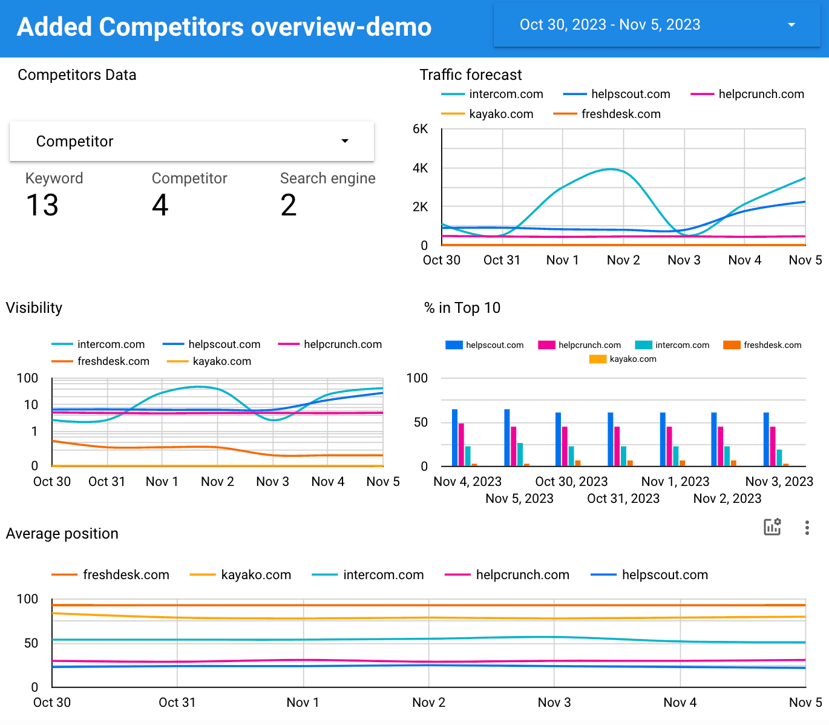The height and width of the screenshot is (725, 829).
Task: Click intercom.com teal swatch in Top 10 legend
Action: (643, 345)
